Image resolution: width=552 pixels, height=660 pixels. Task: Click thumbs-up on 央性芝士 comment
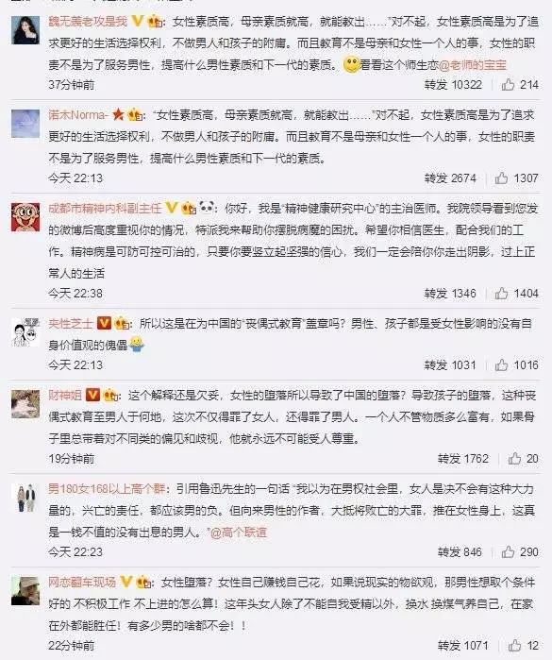(x=501, y=365)
